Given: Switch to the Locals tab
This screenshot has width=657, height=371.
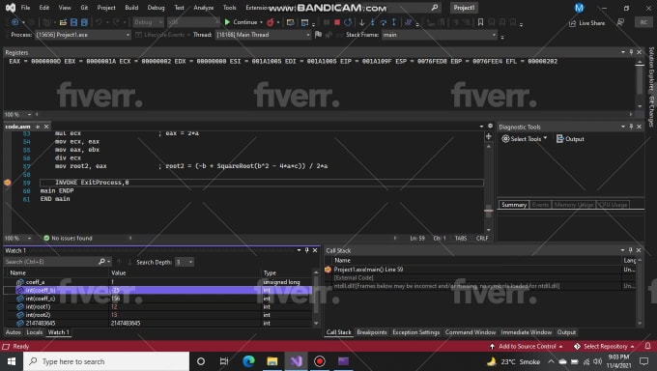Looking at the screenshot, I should point(35,332).
